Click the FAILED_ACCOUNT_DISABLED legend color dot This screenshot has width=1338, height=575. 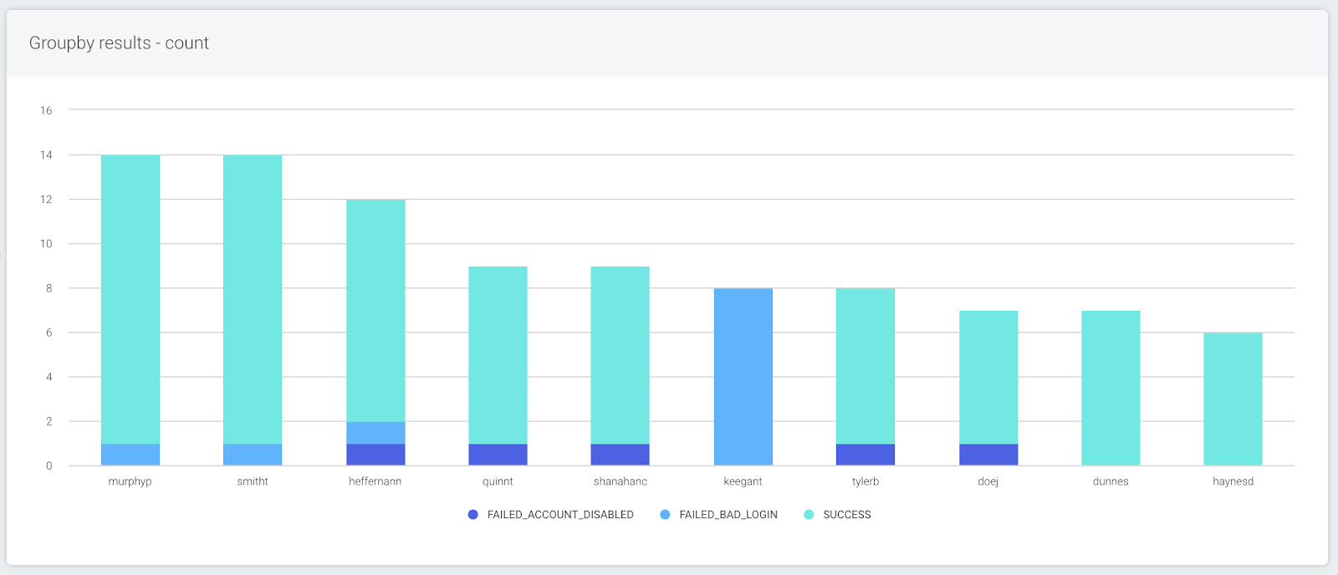473,515
